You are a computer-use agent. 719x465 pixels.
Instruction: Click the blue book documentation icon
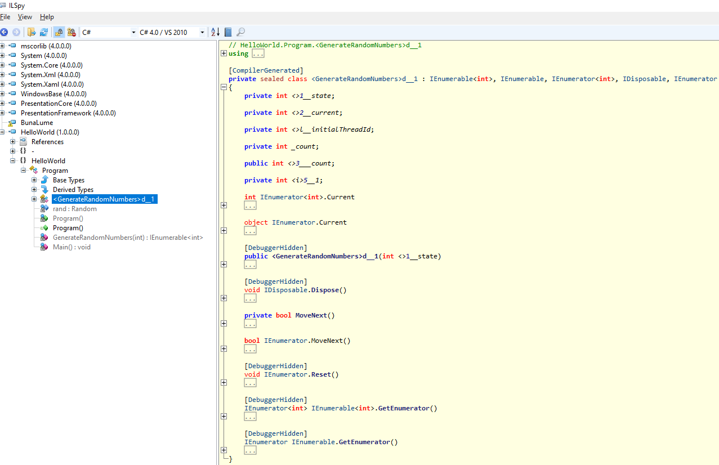click(228, 32)
